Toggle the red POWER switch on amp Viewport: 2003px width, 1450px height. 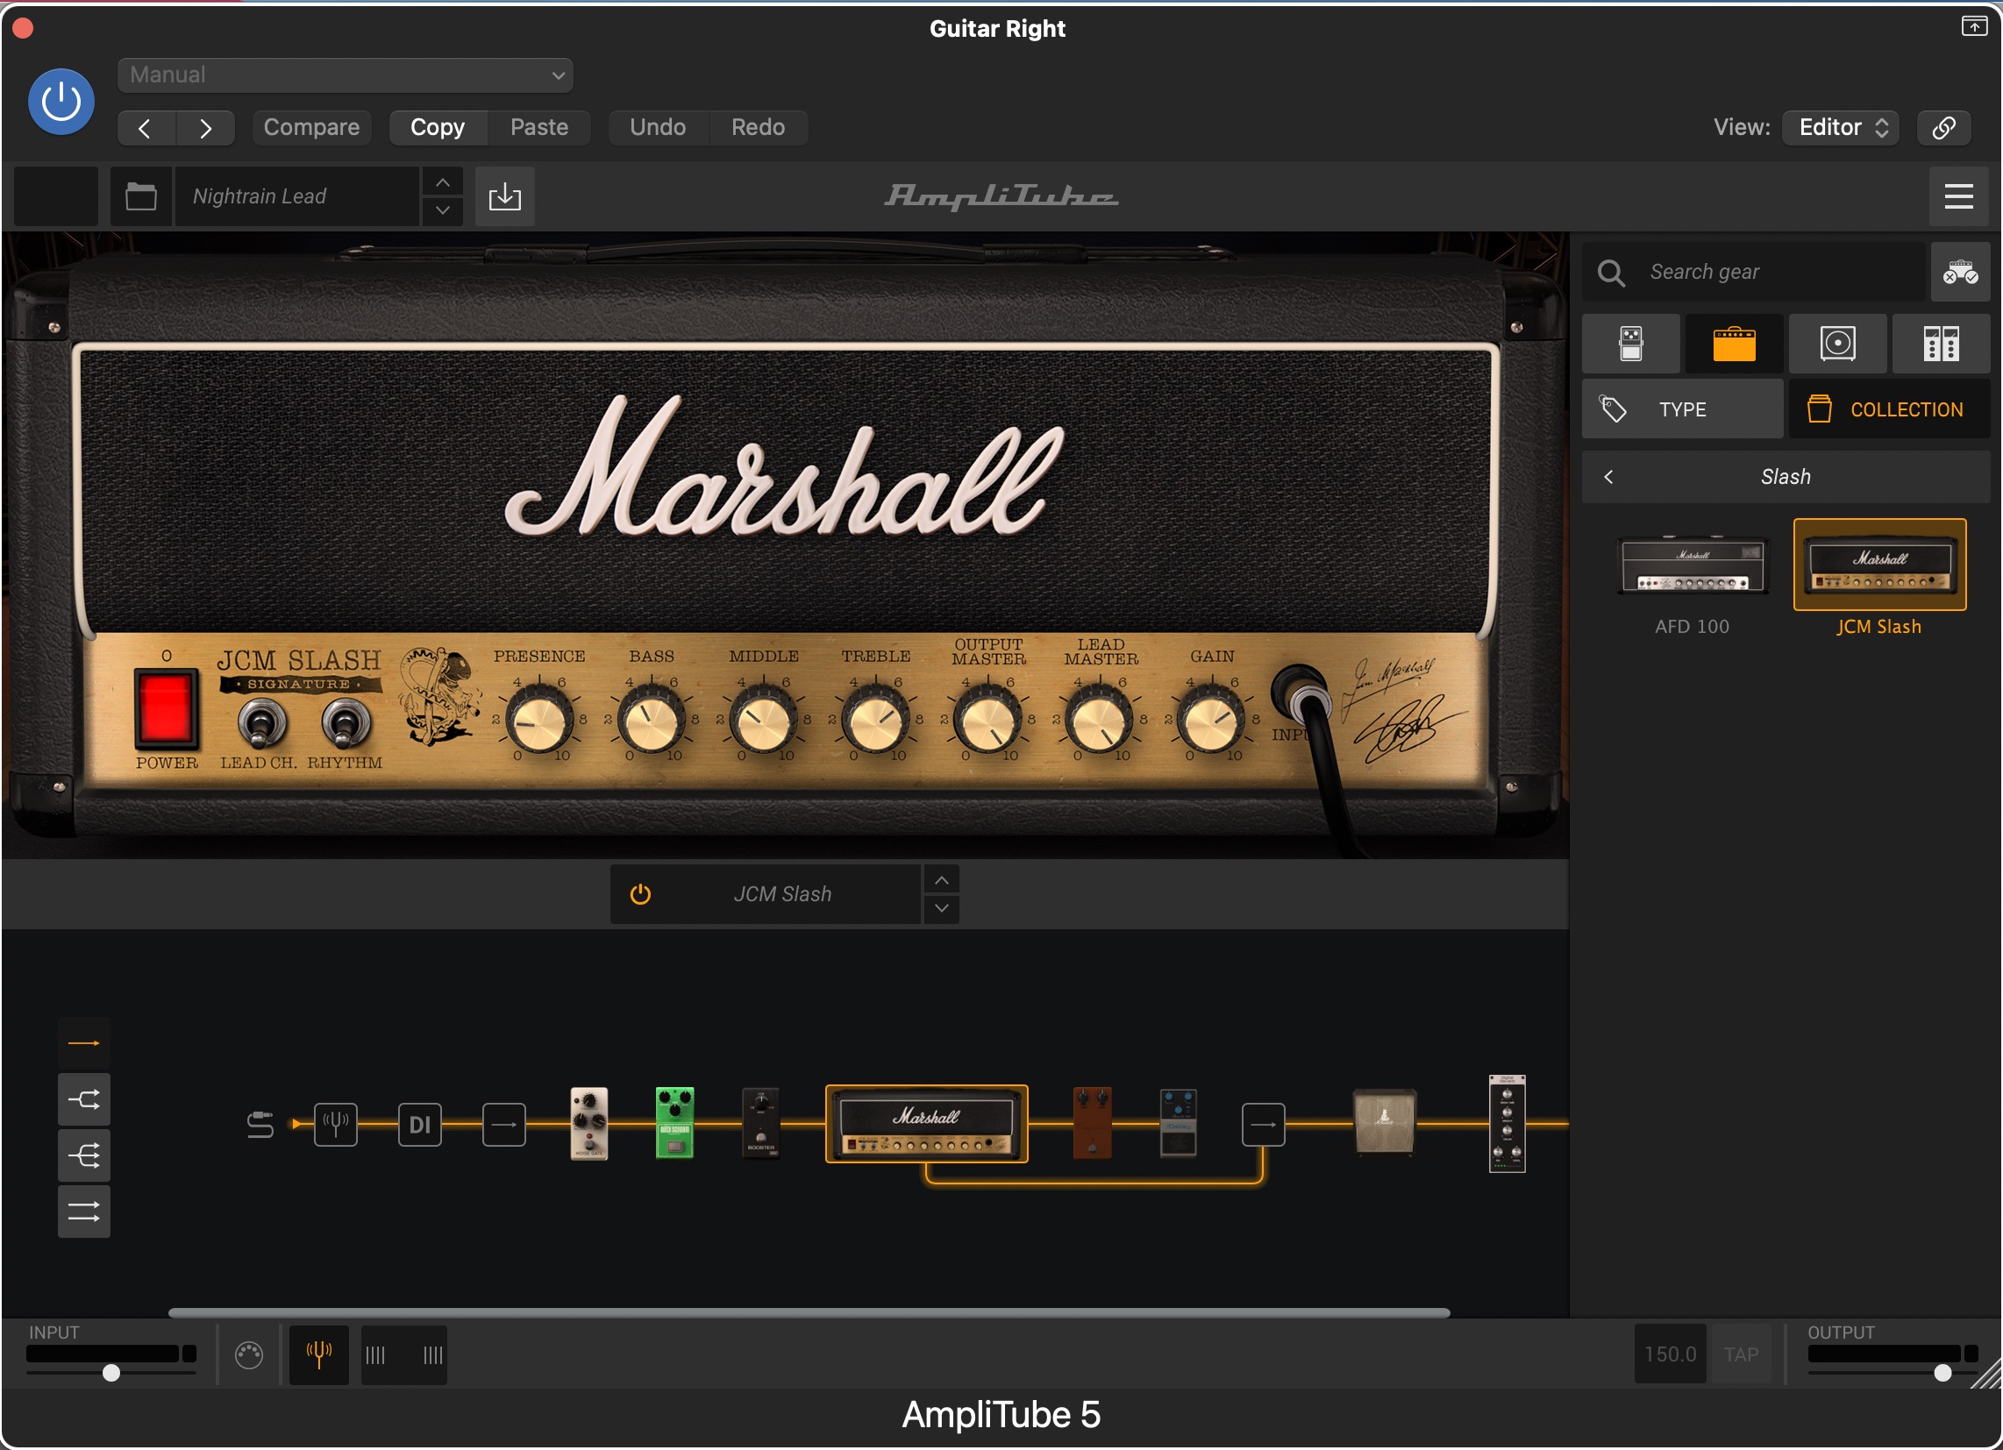click(x=165, y=708)
